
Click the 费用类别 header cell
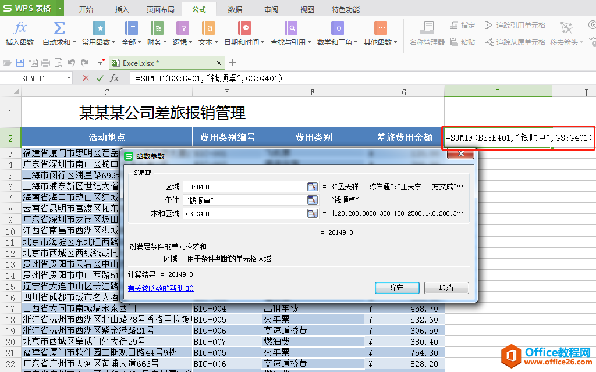click(313, 137)
